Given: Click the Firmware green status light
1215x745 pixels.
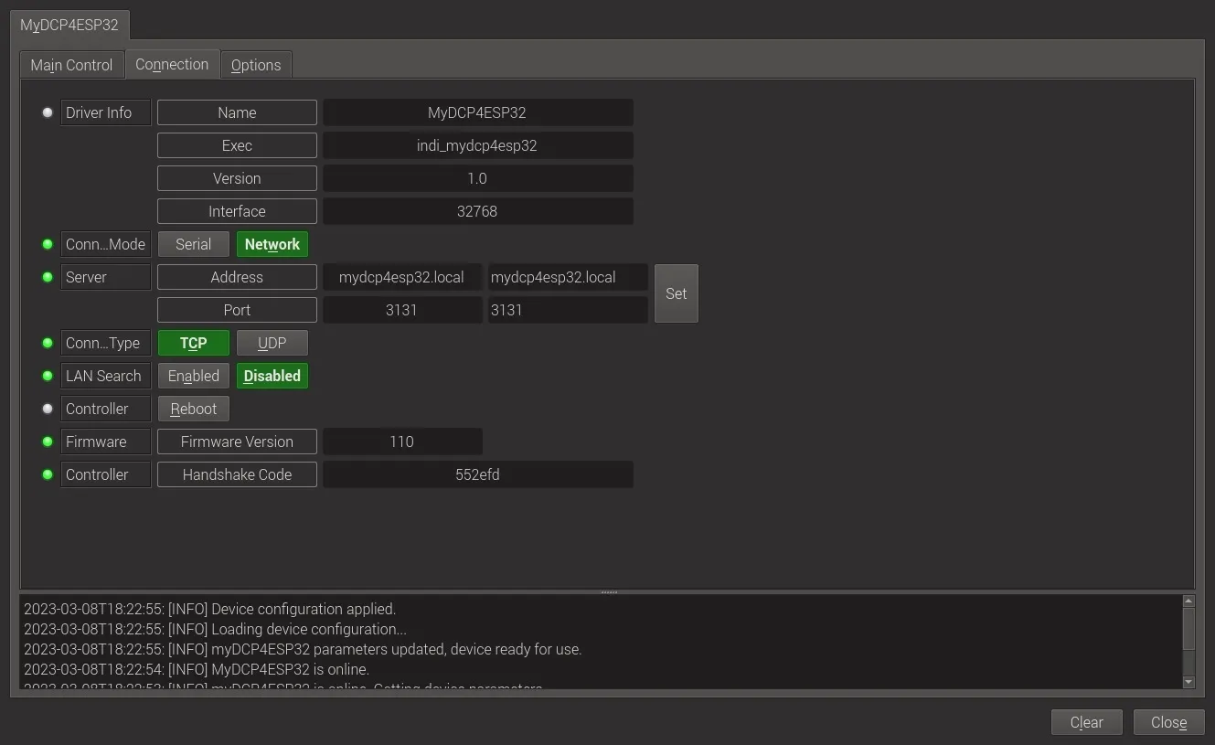Looking at the screenshot, I should (x=48, y=442).
